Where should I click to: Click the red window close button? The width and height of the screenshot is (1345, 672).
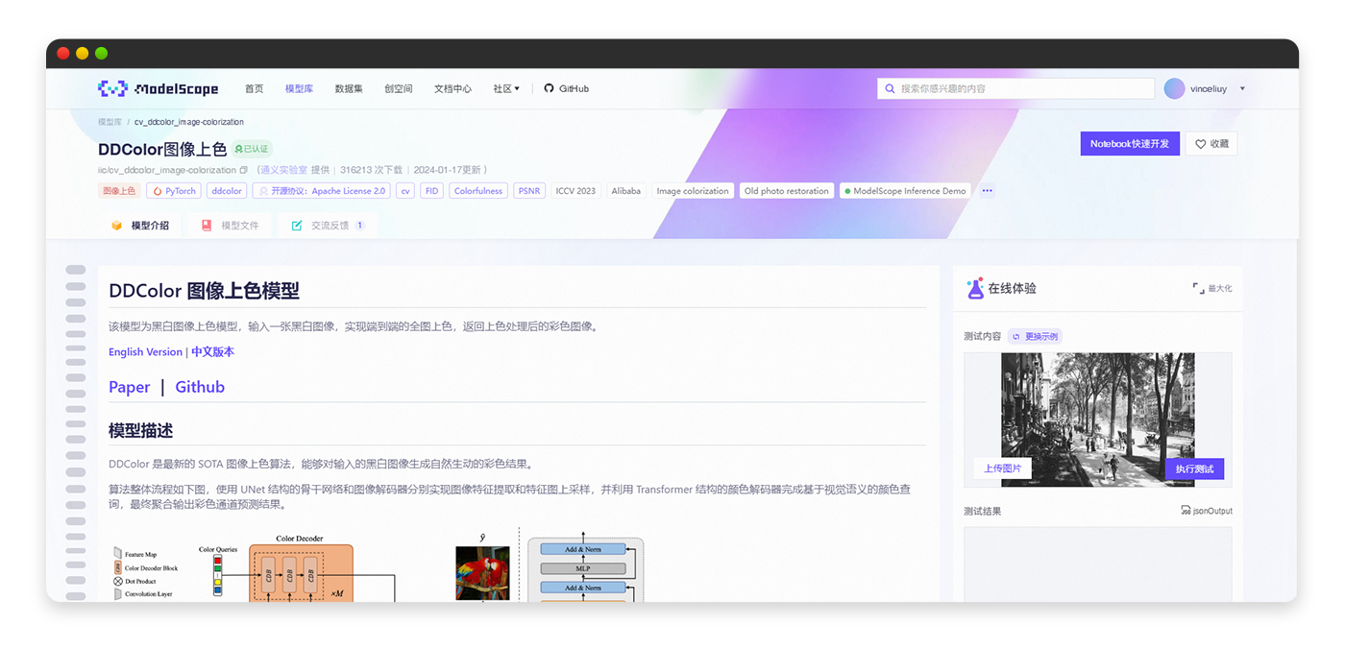click(63, 54)
